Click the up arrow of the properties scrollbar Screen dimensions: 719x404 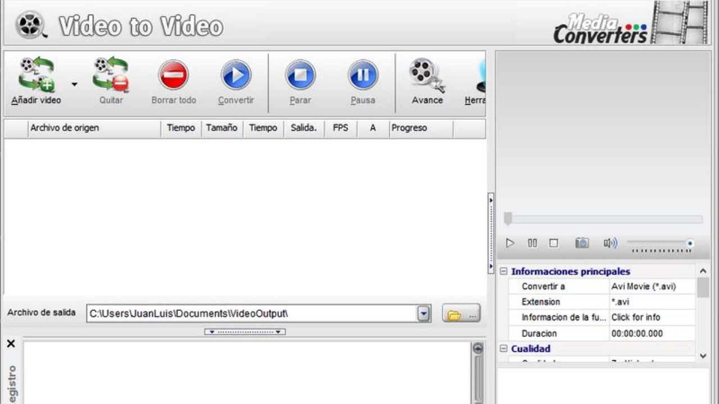(703, 271)
